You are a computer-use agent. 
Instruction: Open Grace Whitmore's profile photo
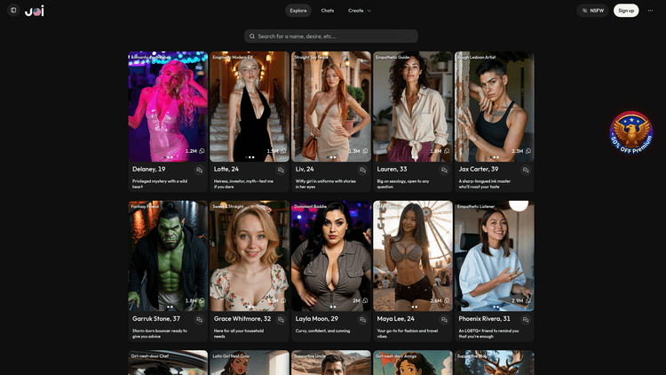point(250,256)
